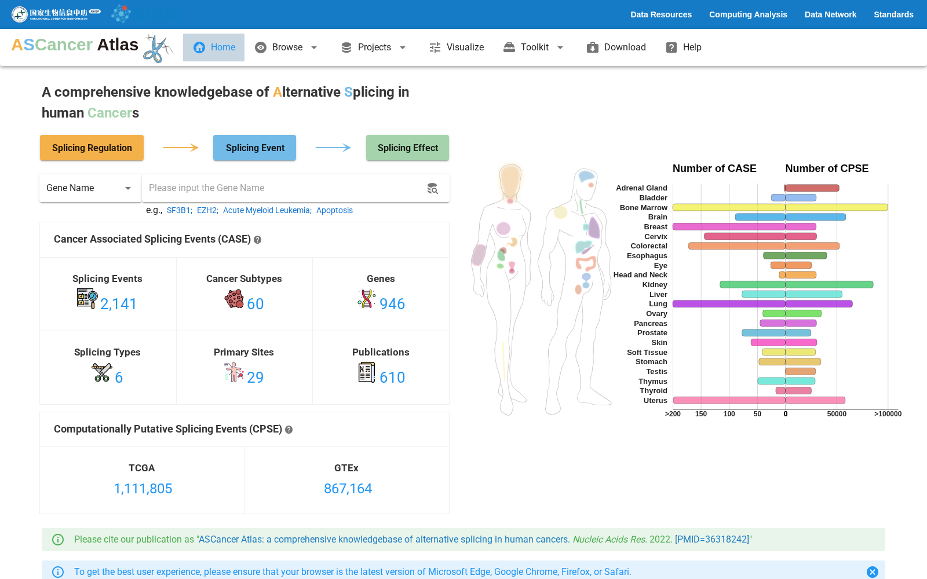The width and height of the screenshot is (927, 579).
Task: Click the Kidney CPSE green bar
Action: click(x=829, y=285)
